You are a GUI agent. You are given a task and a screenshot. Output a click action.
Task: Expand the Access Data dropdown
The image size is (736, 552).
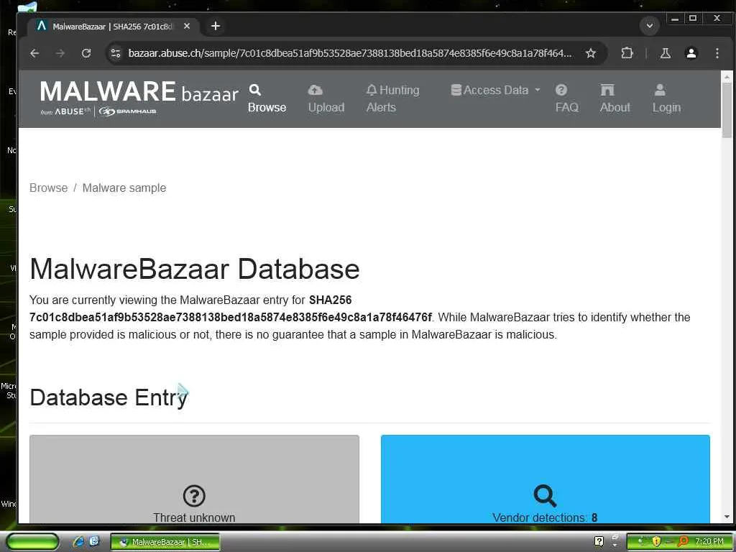coord(496,90)
